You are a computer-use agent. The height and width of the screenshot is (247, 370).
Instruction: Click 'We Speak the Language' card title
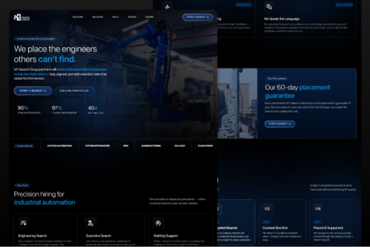tap(282, 18)
